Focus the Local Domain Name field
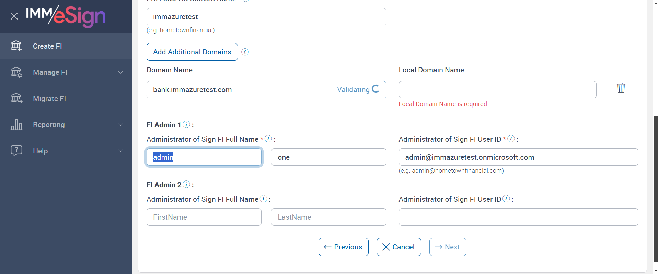The height and width of the screenshot is (274, 659). (497, 90)
